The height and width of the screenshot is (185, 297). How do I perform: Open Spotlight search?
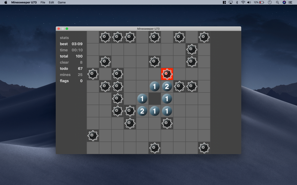[277, 3]
